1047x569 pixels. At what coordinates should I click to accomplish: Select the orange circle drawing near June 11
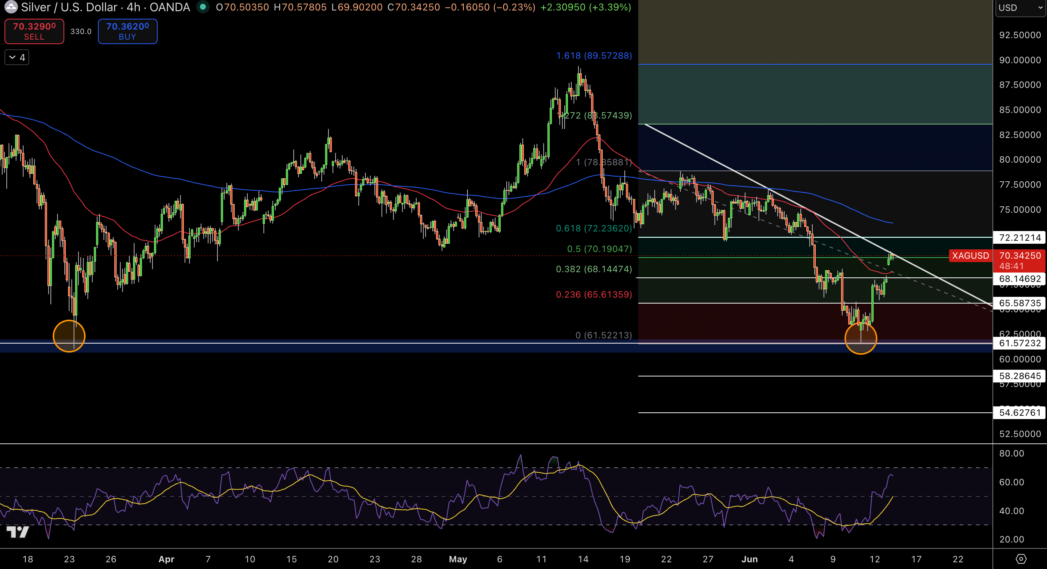(x=861, y=338)
